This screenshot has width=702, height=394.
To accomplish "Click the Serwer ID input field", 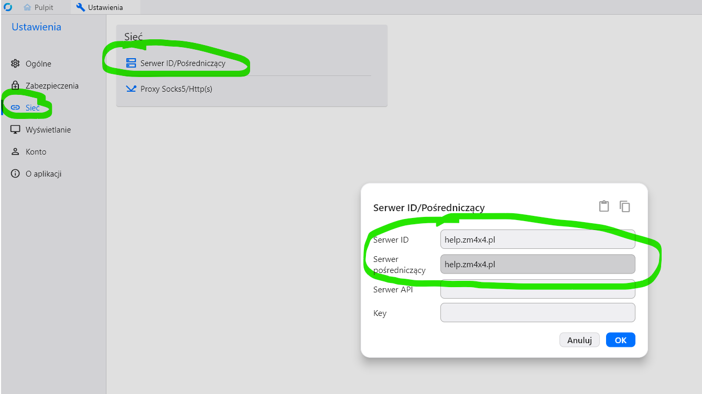I will (537, 239).
